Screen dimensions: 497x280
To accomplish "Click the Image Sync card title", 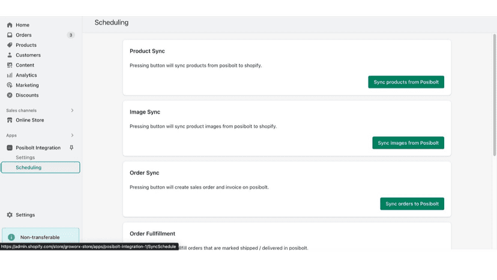I will pos(145,112).
